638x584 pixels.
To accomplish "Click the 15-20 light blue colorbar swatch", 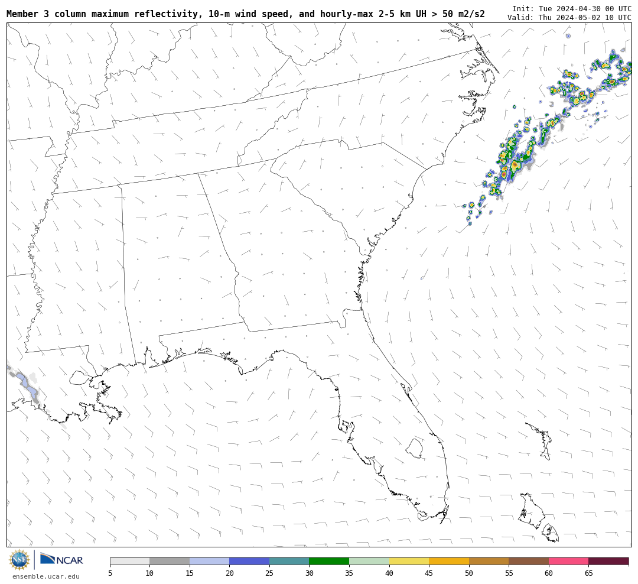I will pyautogui.click(x=210, y=561).
